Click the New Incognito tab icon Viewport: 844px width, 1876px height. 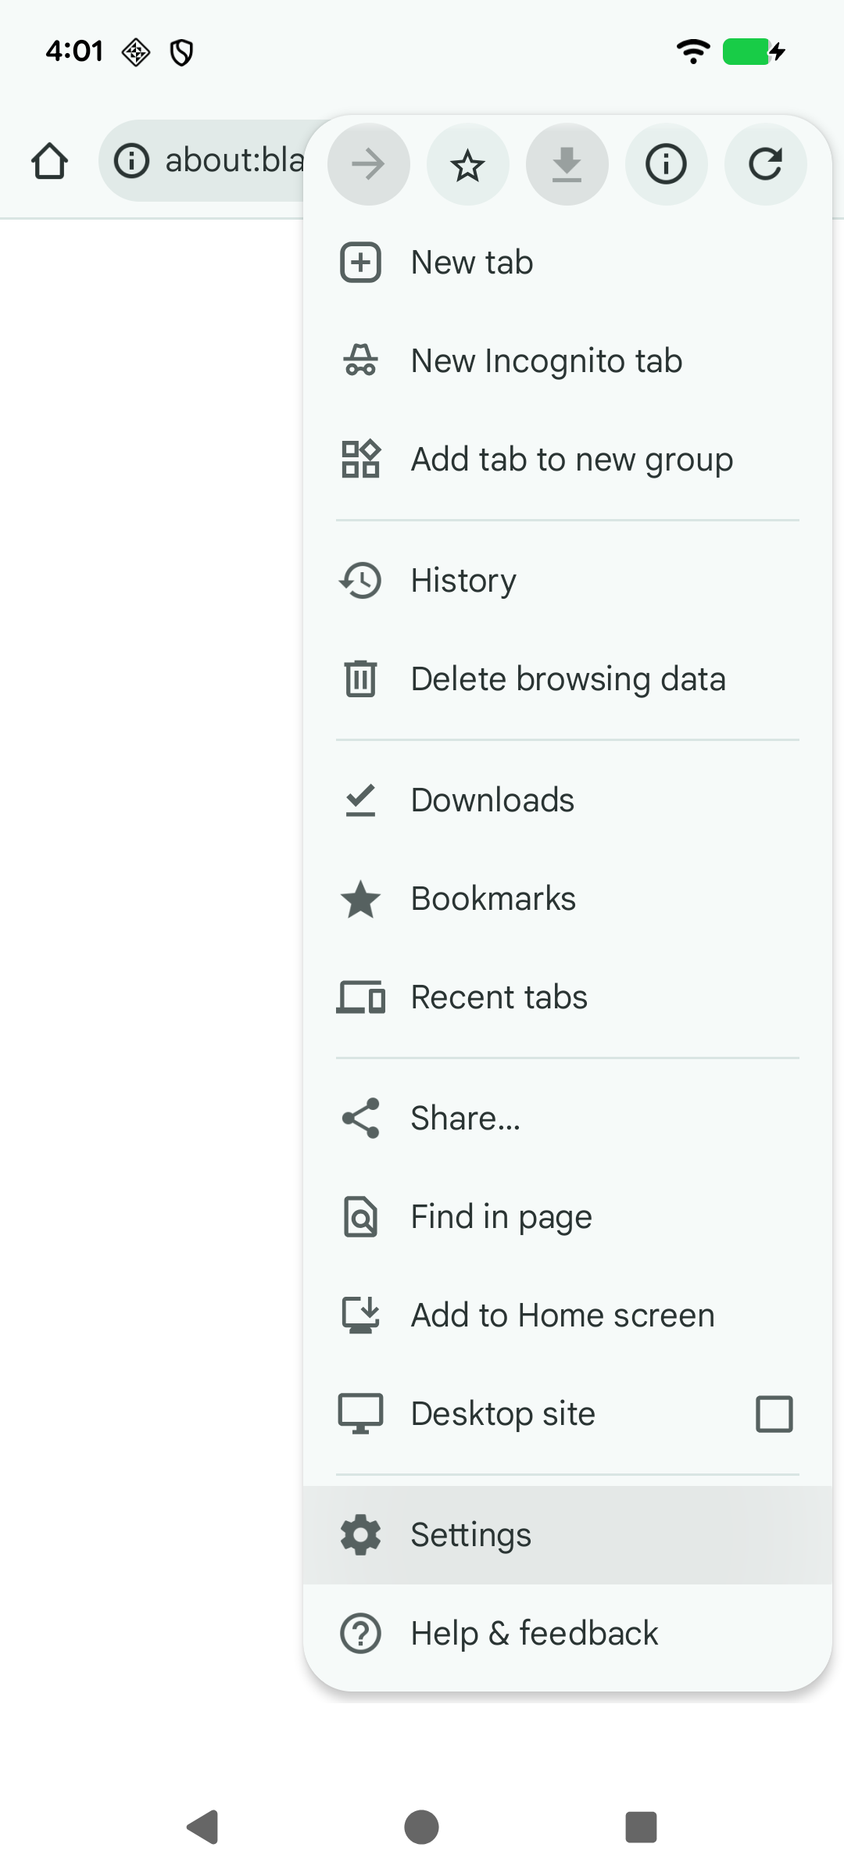pos(360,360)
